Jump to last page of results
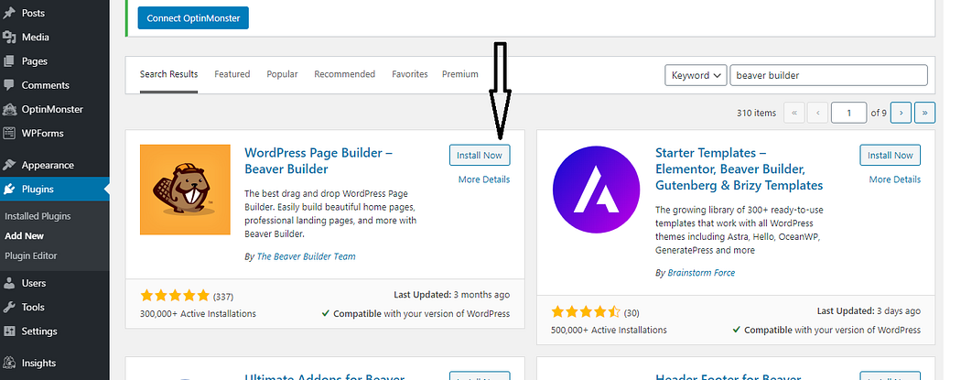Screen dimensions: 961x380 924,113
